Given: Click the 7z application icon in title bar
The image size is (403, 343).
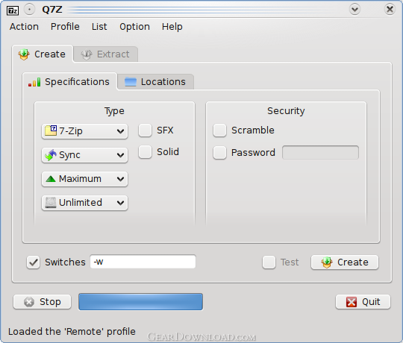Looking at the screenshot, I should point(13,10).
